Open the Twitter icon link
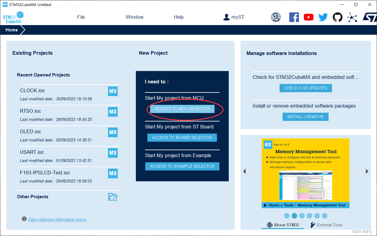377x236 pixels. (x=323, y=17)
